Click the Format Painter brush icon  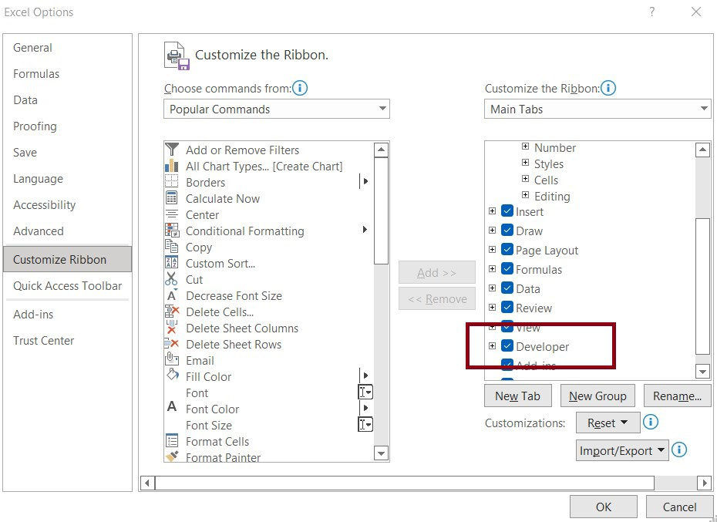pos(172,456)
